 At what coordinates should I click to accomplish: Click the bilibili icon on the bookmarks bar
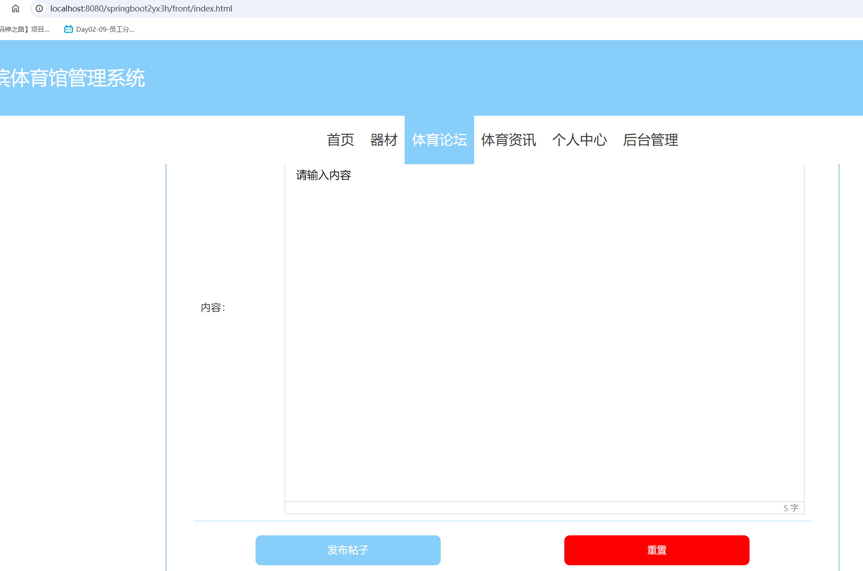click(68, 29)
